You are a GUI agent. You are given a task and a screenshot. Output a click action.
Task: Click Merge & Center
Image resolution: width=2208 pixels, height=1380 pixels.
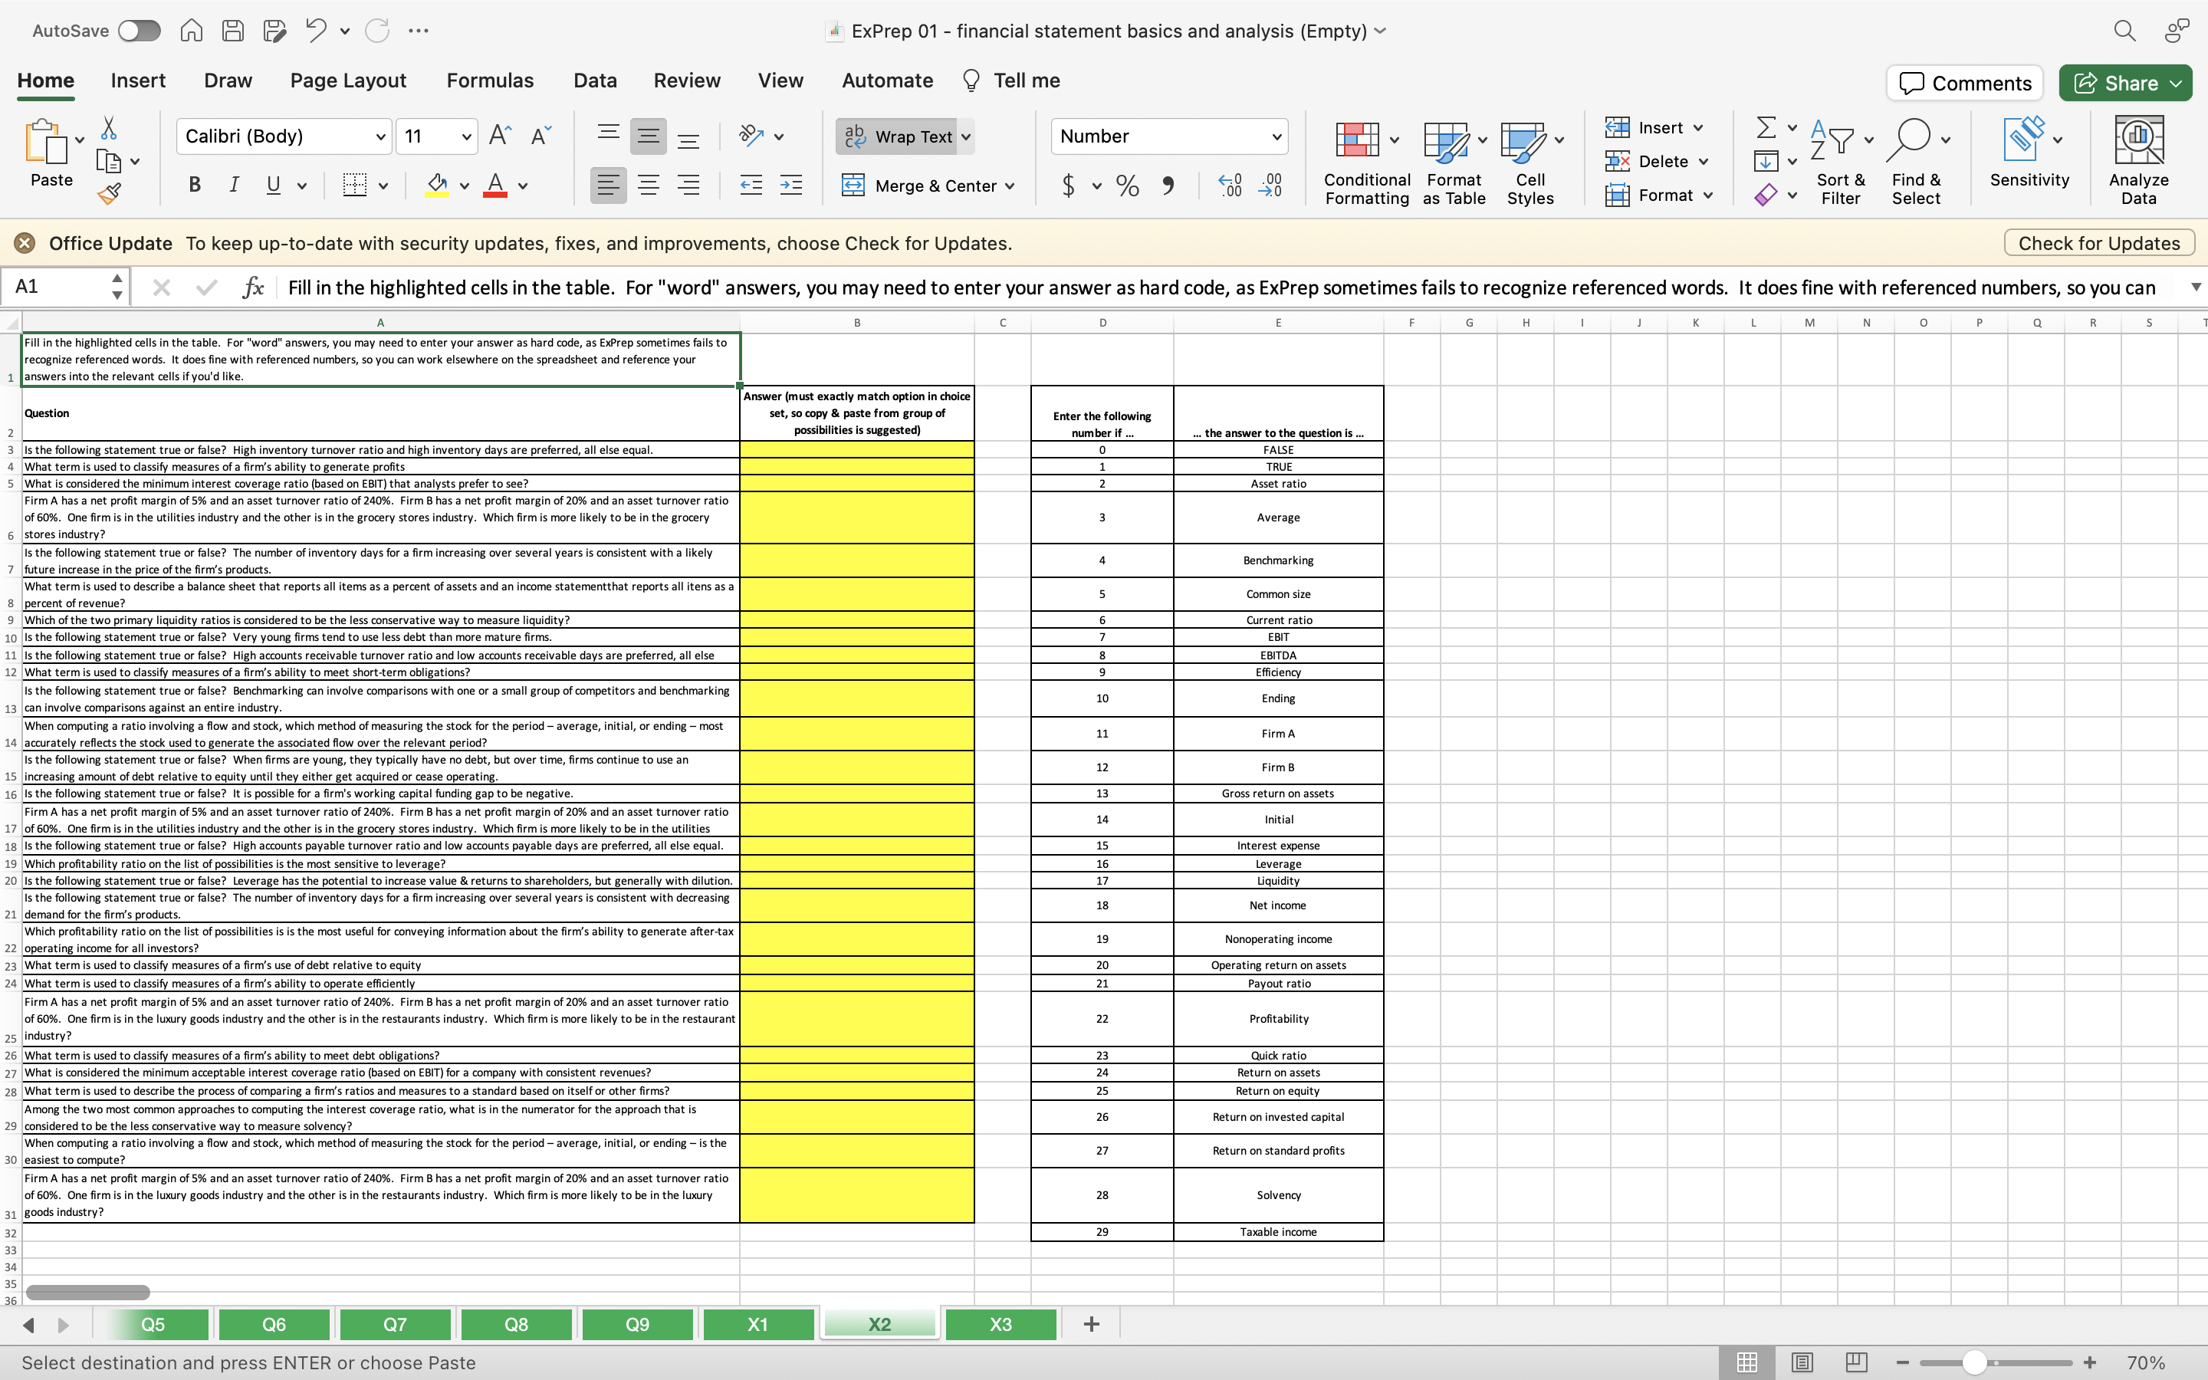point(928,186)
